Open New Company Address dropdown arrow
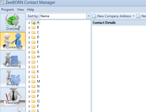The image size is (146, 112). [x=133, y=16]
